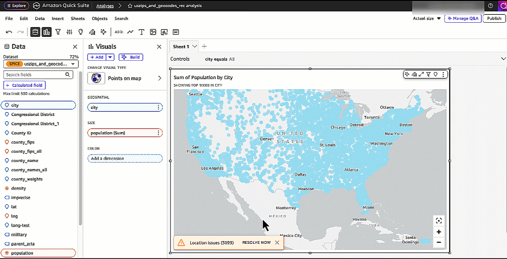Viewport: 507px width, 259px height.
Task: Toggle the Data pane toolbar icon
Action: tap(35, 32)
